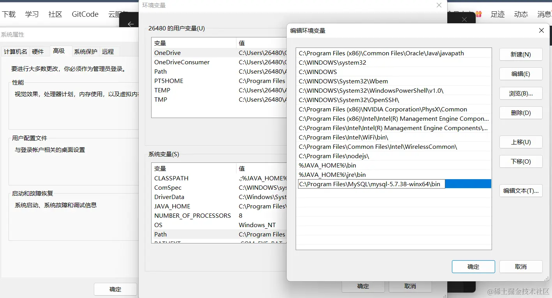Viewport: 552px width, 298px height.
Task: Click user variables 值 column header
Action: tap(262, 43)
